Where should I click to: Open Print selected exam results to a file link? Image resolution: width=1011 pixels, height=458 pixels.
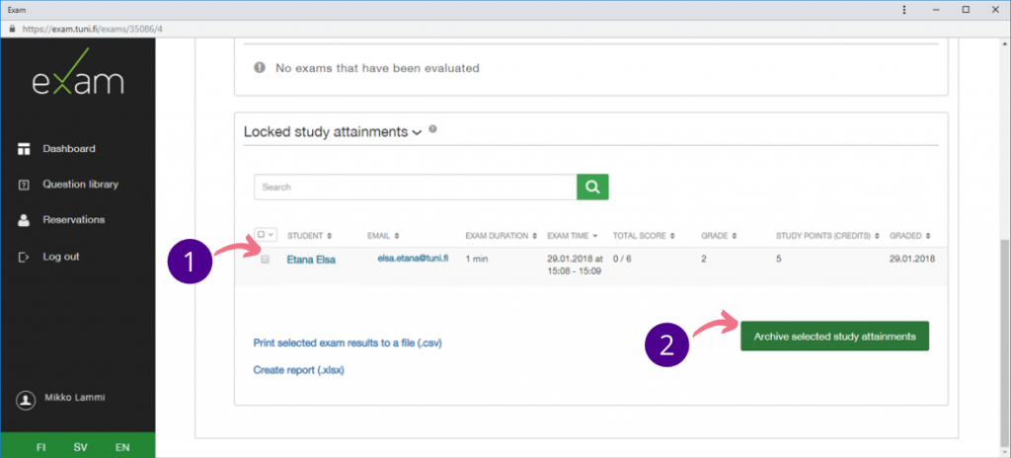tap(346, 343)
